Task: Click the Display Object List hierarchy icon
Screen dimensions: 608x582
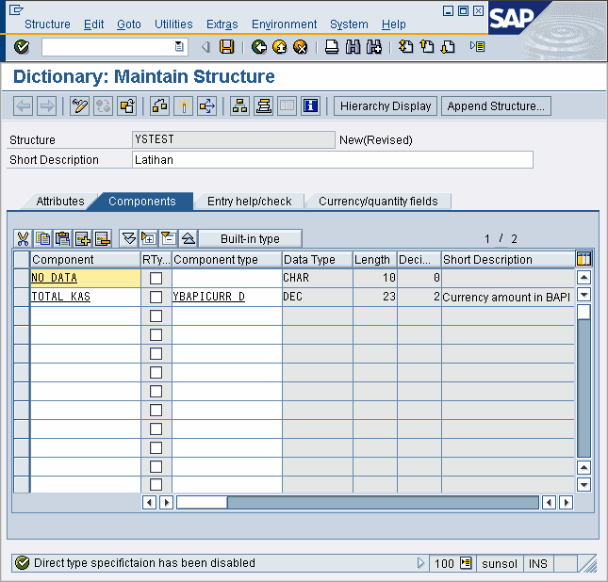Action: click(240, 105)
